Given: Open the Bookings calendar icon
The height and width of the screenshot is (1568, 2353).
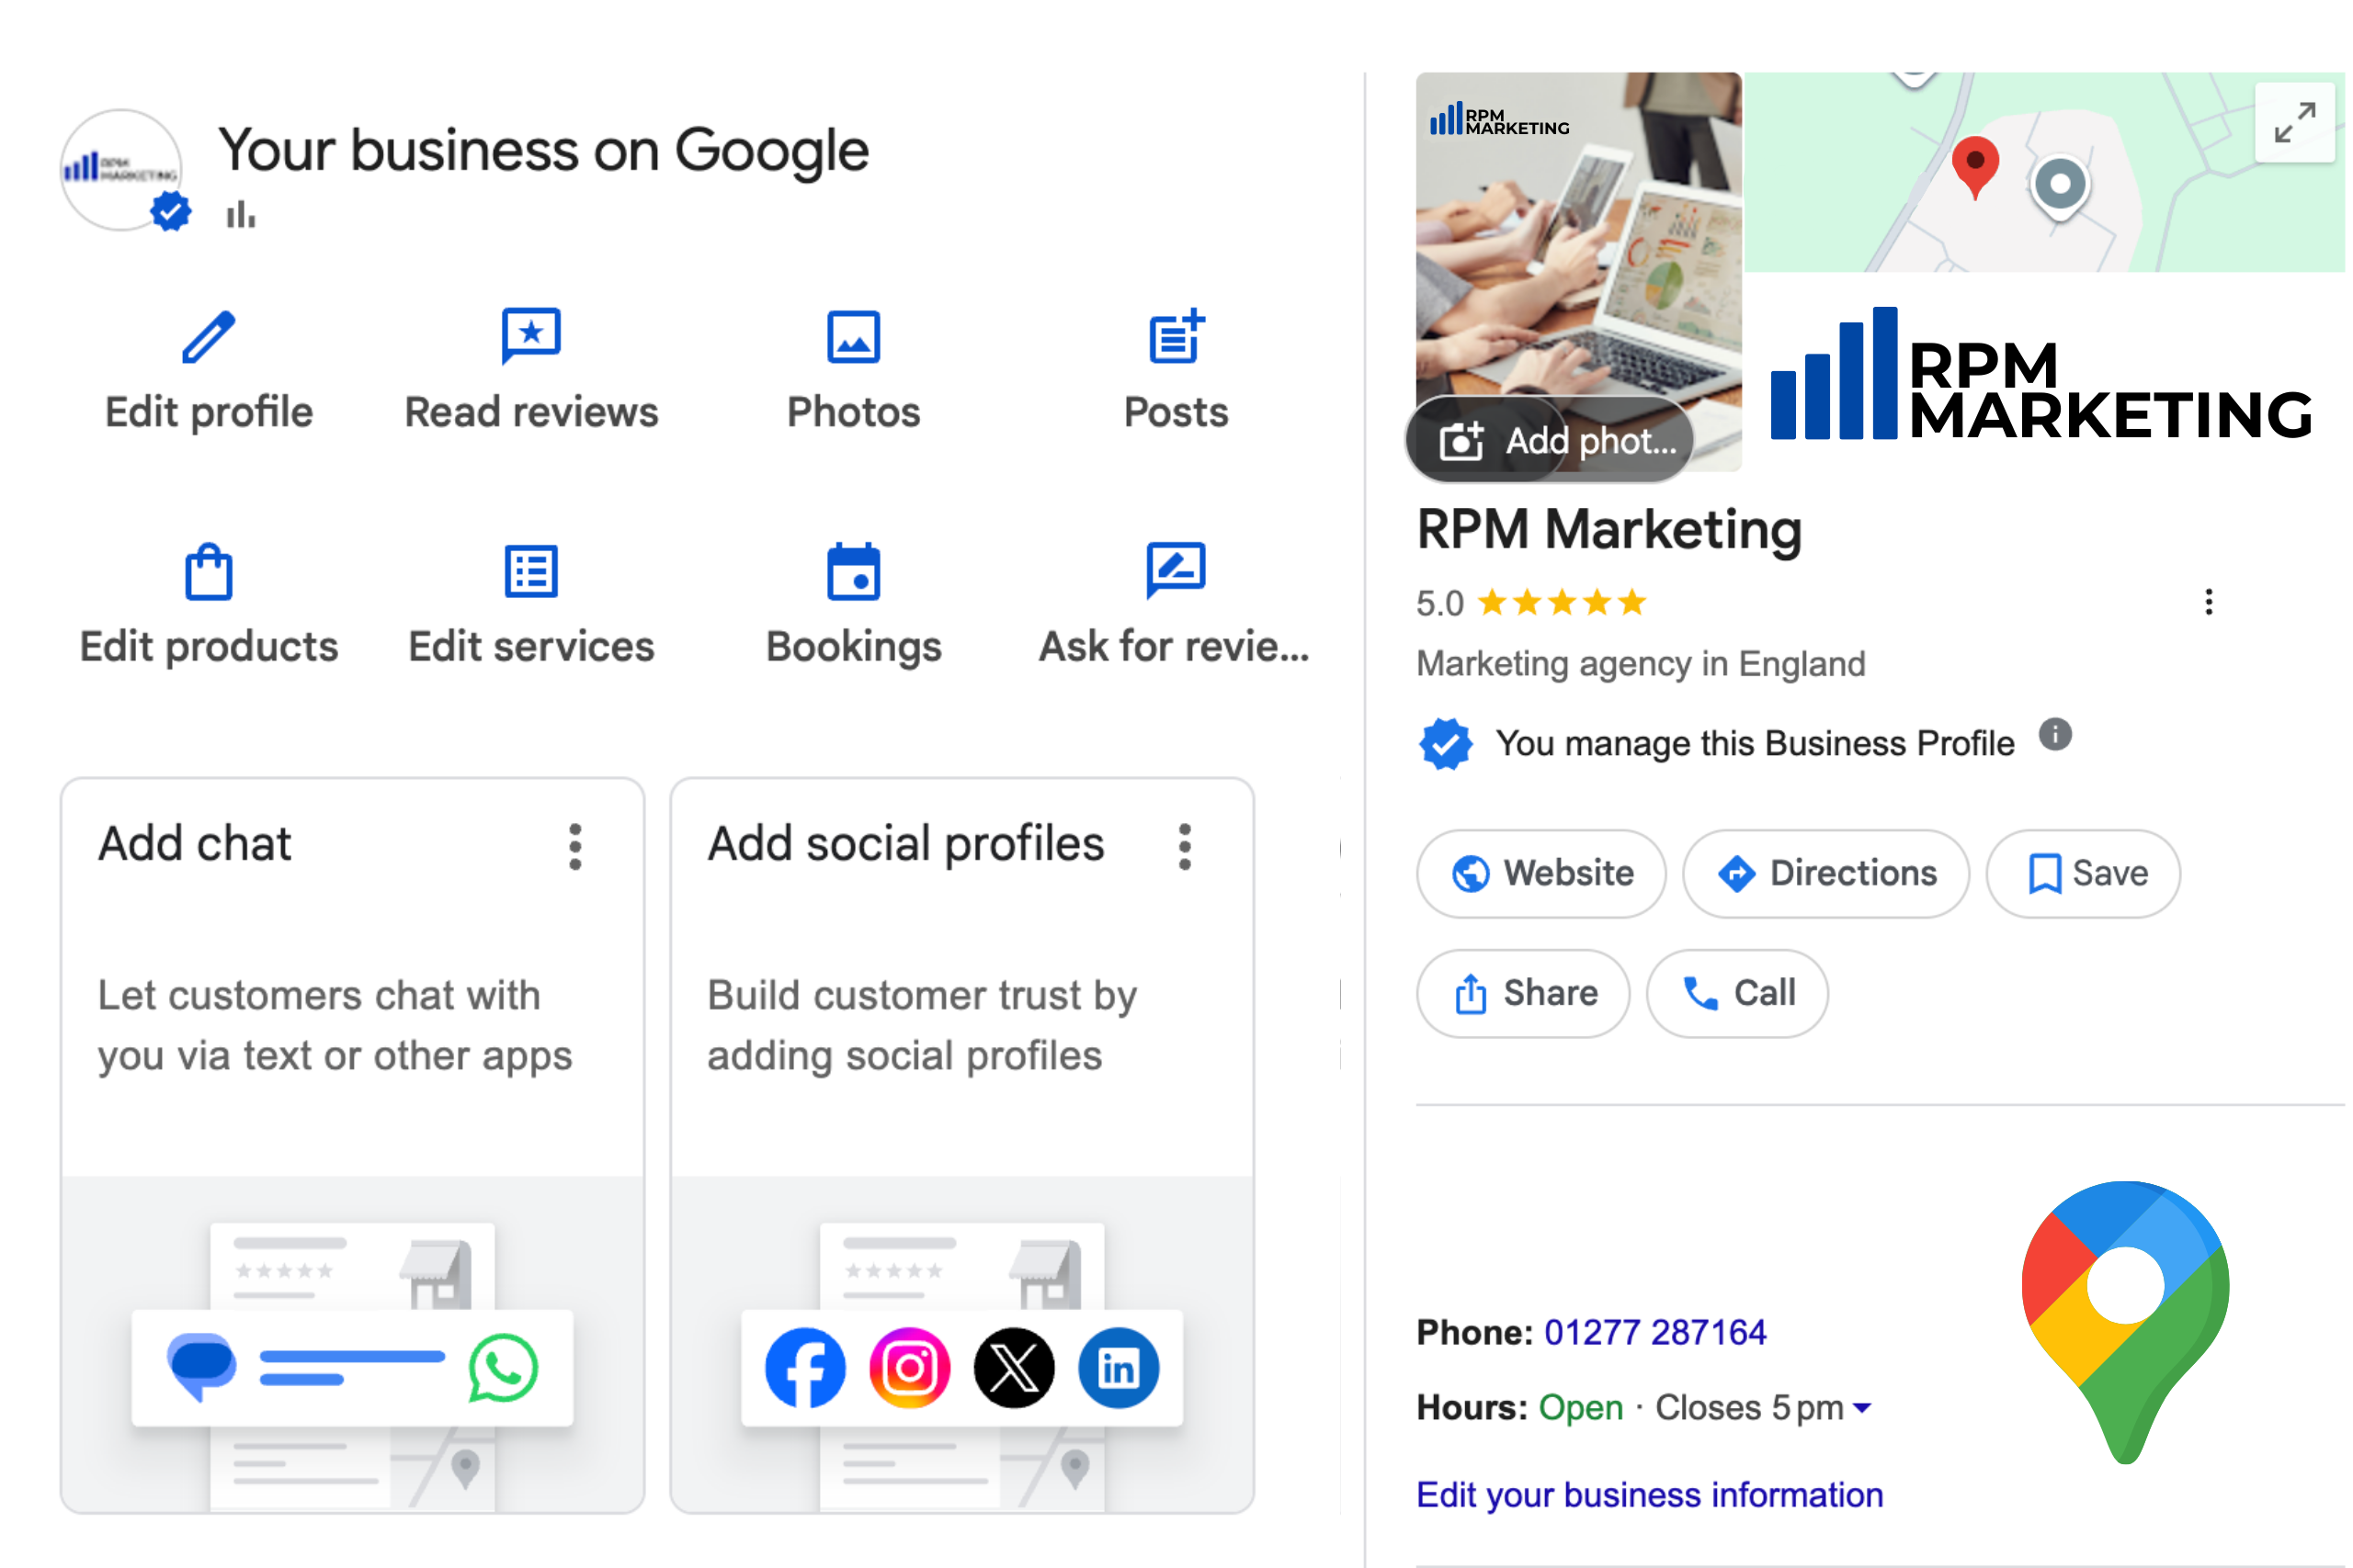Looking at the screenshot, I should (853, 572).
